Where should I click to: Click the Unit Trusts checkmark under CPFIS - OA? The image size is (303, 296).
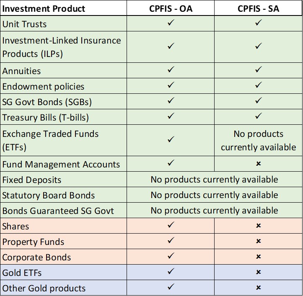pos(171,23)
